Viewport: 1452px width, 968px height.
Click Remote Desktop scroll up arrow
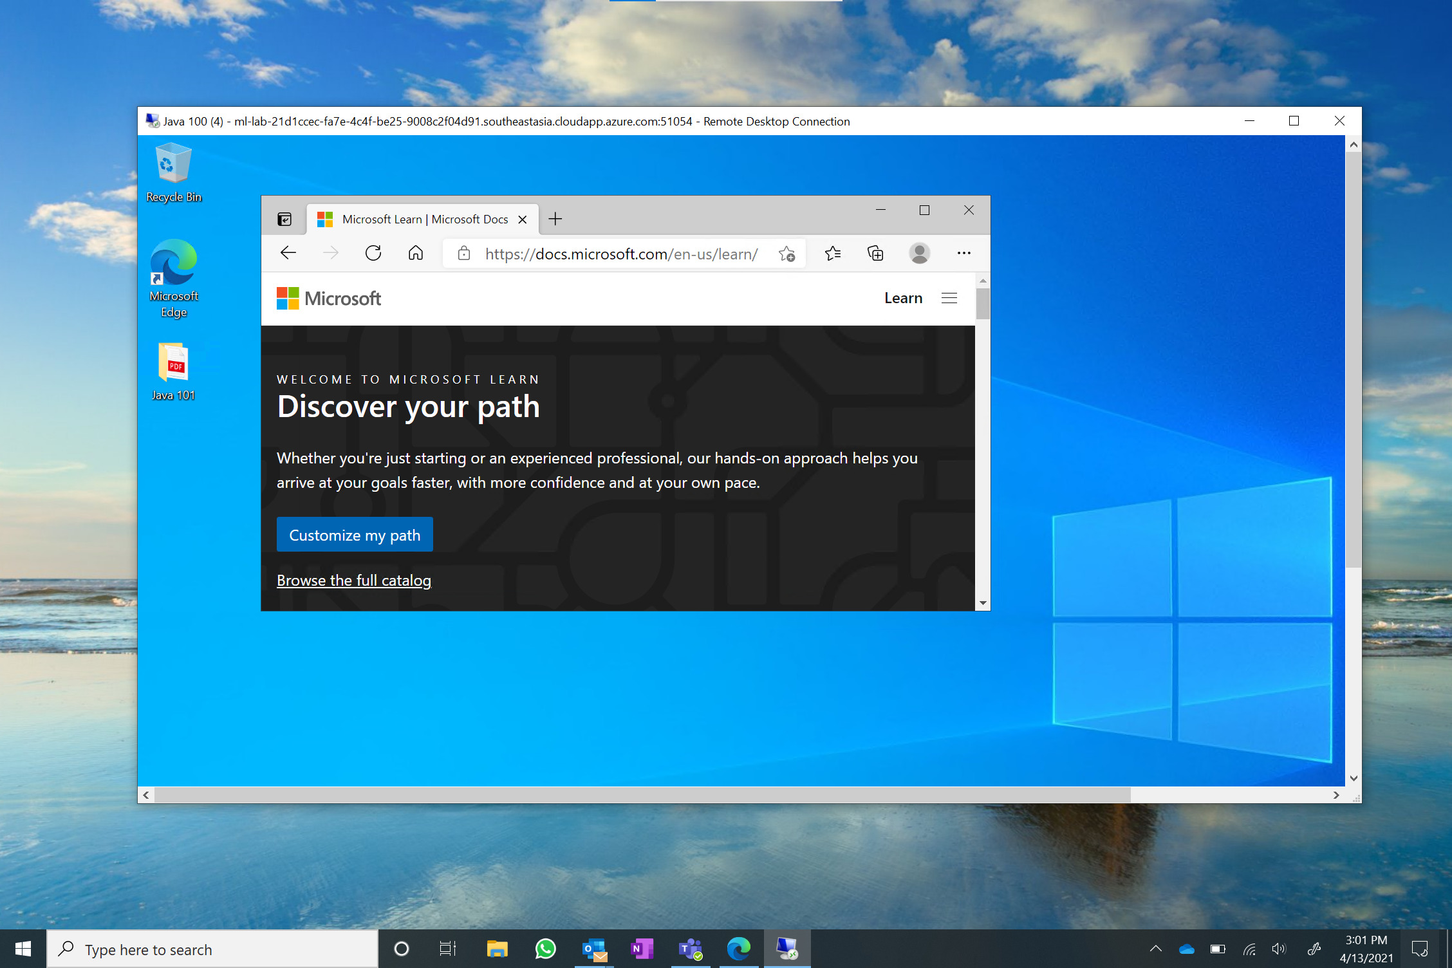[x=1354, y=145]
